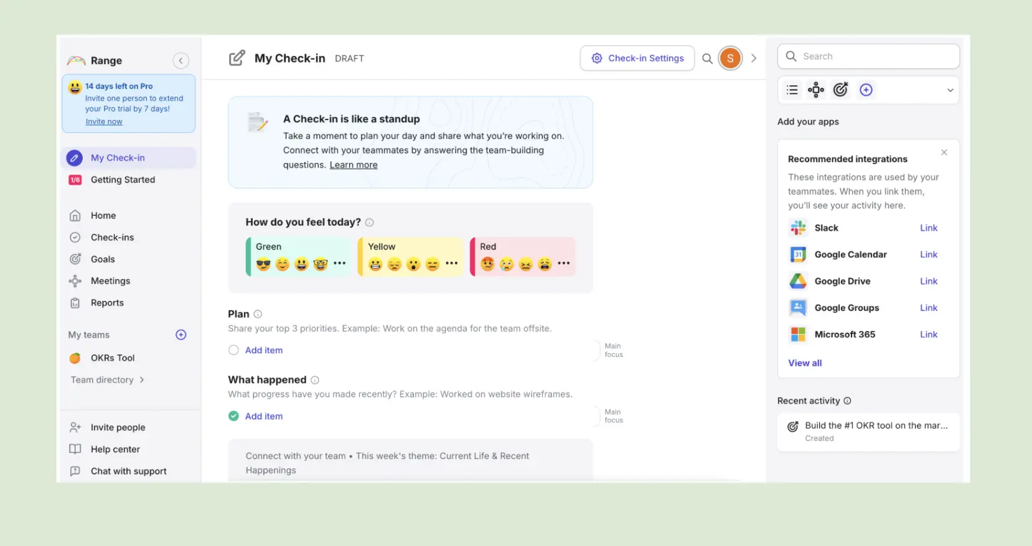Go to My Check-in in sidebar
Image resolution: width=1032 pixels, height=546 pixels.
[x=129, y=158]
